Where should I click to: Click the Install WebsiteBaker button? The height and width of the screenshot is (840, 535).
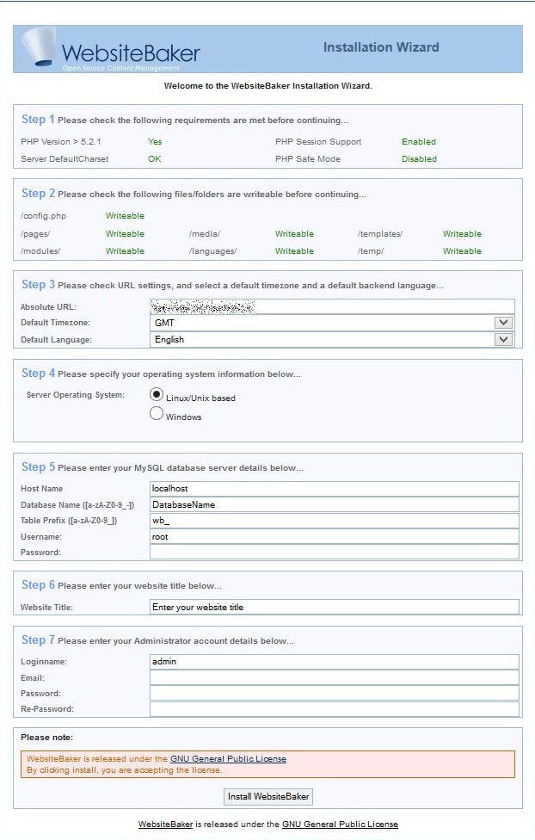[x=268, y=797]
